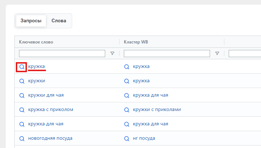This screenshot has height=148, width=261.
Task: Click the red-highlighted search icon in first row
Action: (22, 67)
